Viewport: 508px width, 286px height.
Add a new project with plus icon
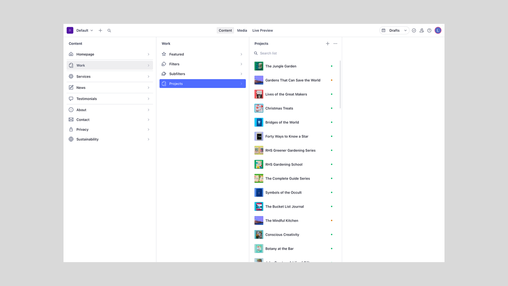tap(327, 43)
